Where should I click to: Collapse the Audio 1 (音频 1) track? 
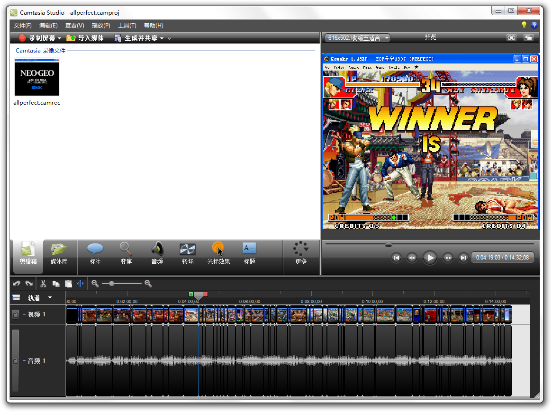(x=24, y=361)
